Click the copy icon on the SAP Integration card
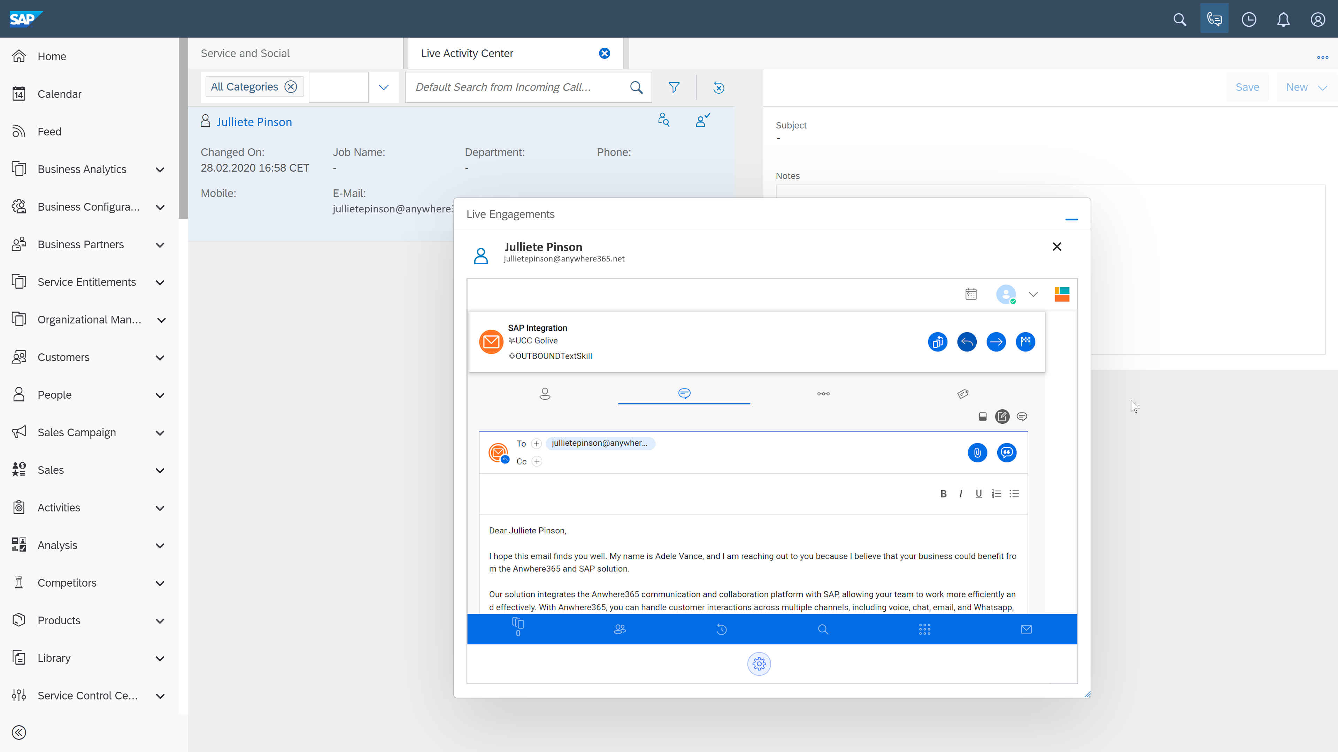The width and height of the screenshot is (1338, 752). pyautogui.click(x=938, y=342)
